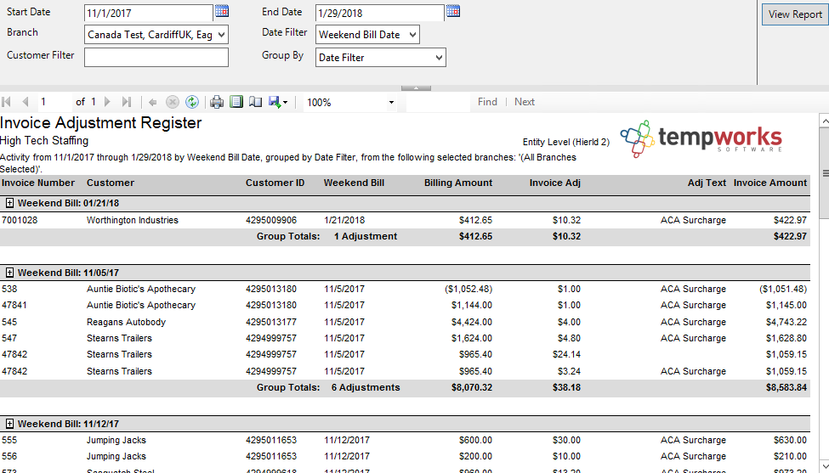Viewport: 829px width, 473px height.
Task: Click the vertical scrollbar up arrow
Action: [x=824, y=121]
